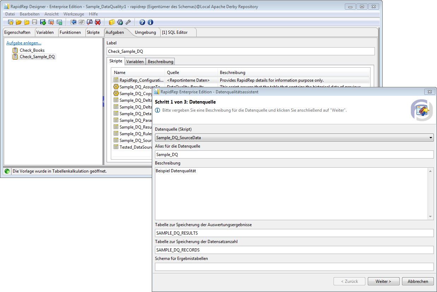Image resolution: width=437 pixels, height=292 pixels.
Task: Click the table icon beside Tested_DataSourc
Action: 116,147
